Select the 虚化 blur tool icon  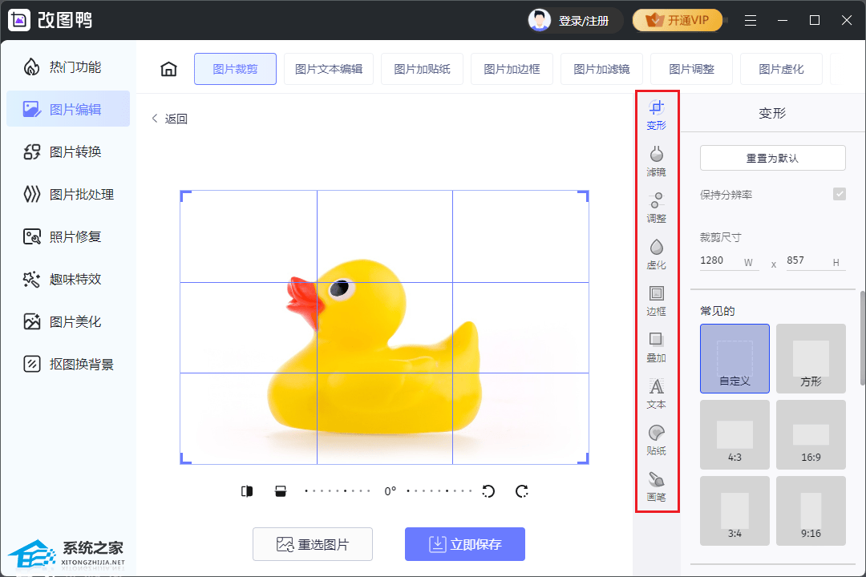click(x=656, y=252)
